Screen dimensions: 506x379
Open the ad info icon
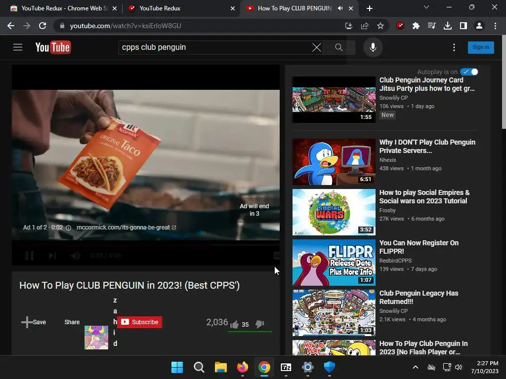pos(68,228)
